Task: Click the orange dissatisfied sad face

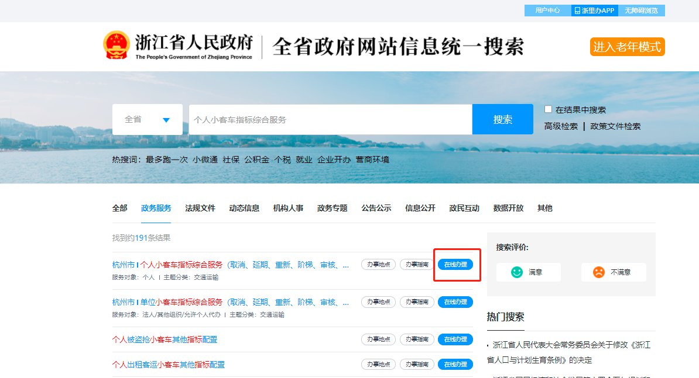Action: coord(598,272)
